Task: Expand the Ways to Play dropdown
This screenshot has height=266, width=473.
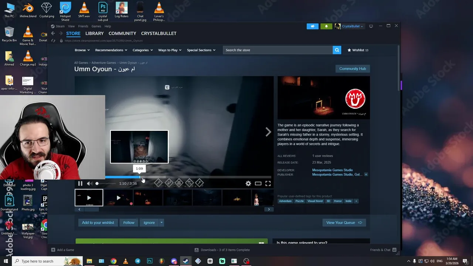Action: click(170, 50)
